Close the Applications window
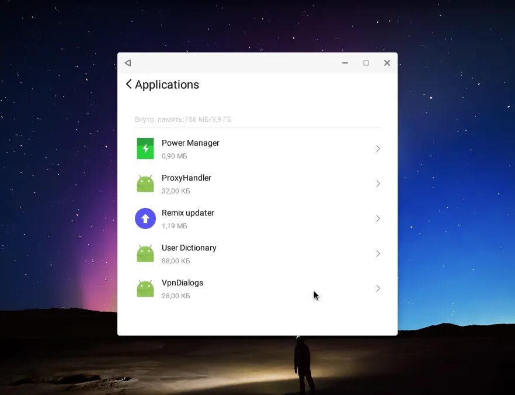Viewport: 515px width, 395px height. coord(387,63)
